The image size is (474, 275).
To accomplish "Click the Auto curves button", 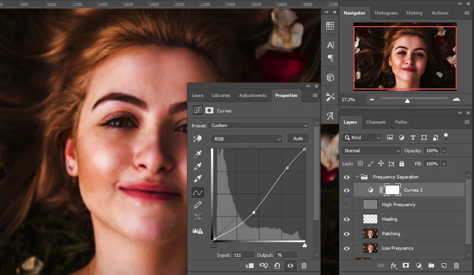I will 298,138.
